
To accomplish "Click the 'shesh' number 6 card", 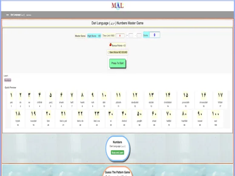I will pos(61,99).
